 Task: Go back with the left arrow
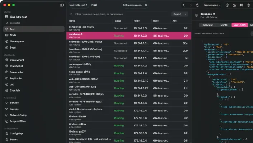[183, 5]
